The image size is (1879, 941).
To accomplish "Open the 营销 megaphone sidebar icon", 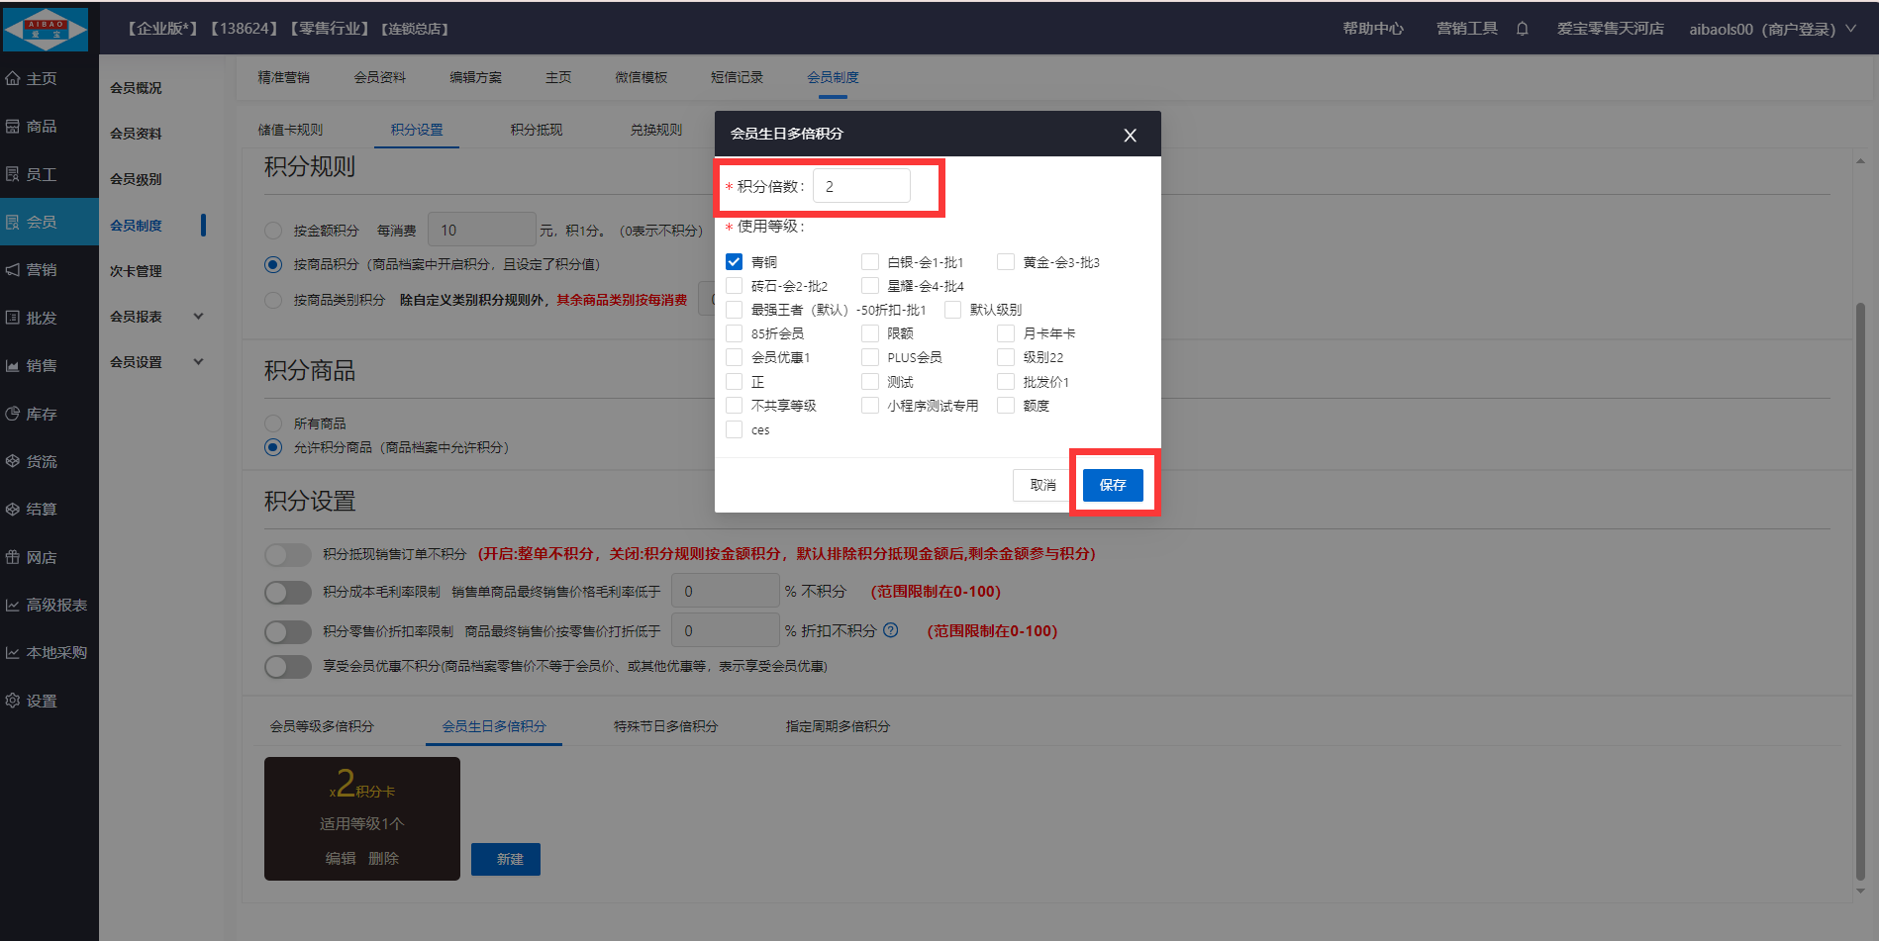I will [13, 270].
